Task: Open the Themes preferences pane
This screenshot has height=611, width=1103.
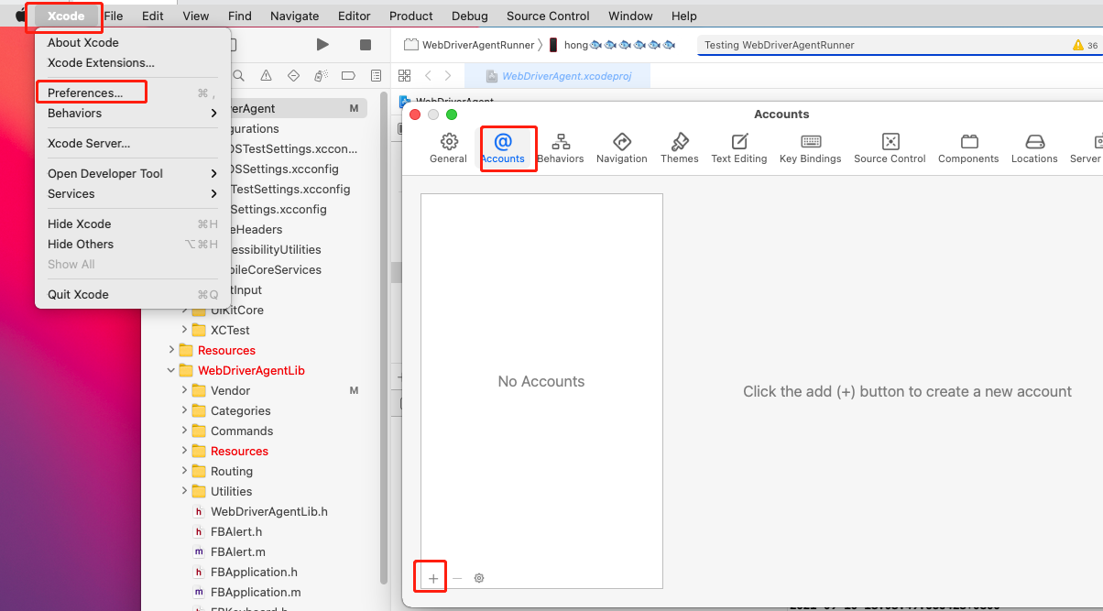Action: point(680,148)
